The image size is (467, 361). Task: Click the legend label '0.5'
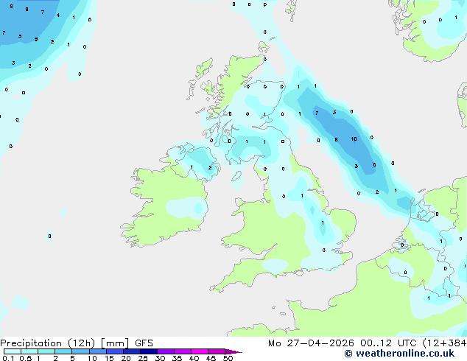(x=25, y=358)
